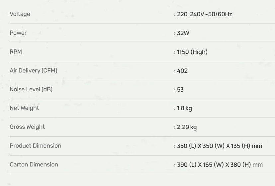Click the Power label
Image resolution: width=275 pixels, height=186 pixels.
click(18, 33)
